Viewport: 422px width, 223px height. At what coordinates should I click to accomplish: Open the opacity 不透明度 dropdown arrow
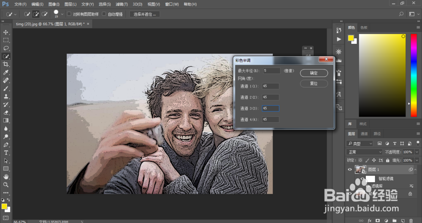pyautogui.click(x=417, y=152)
